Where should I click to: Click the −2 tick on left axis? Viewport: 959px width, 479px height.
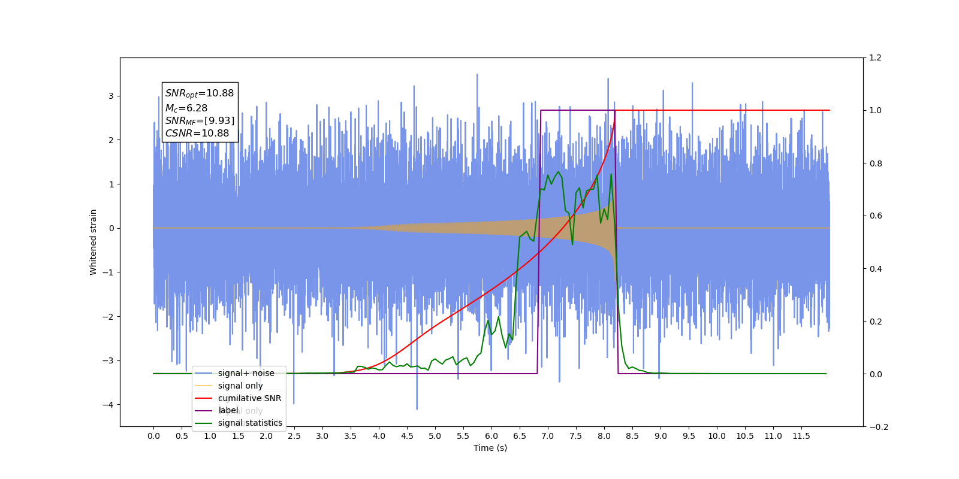[108, 317]
